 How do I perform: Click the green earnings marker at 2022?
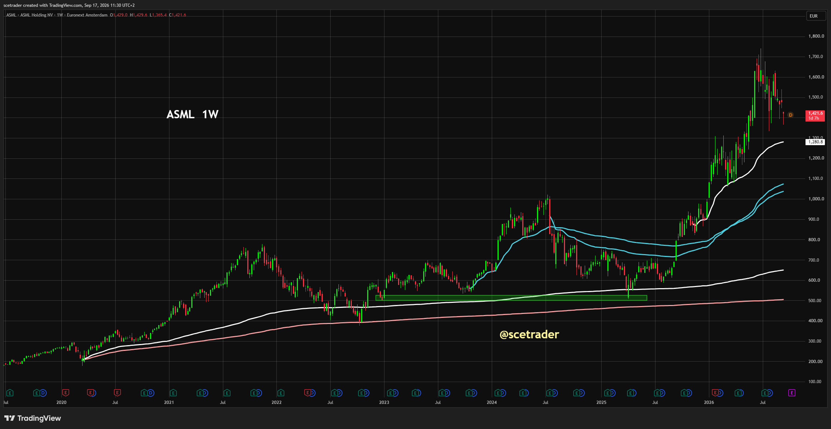tap(281, 393)
